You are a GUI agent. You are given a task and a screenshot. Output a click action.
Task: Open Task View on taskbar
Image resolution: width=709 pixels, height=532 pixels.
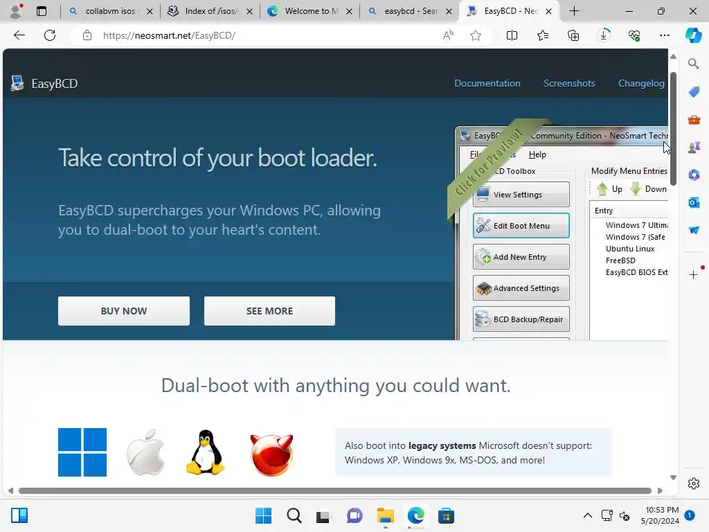[x=324, y=515]
